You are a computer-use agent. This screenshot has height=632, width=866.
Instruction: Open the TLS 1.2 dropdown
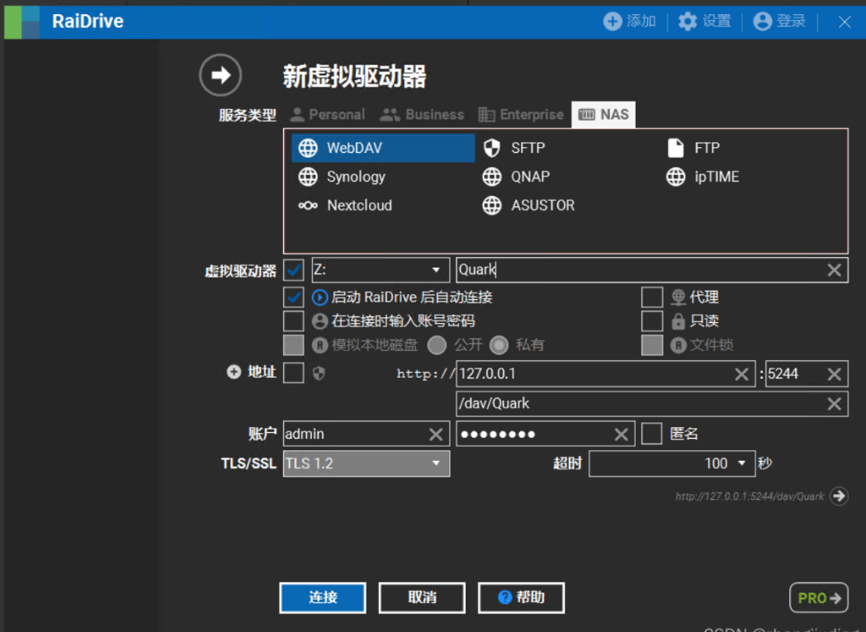click(367, 463)
